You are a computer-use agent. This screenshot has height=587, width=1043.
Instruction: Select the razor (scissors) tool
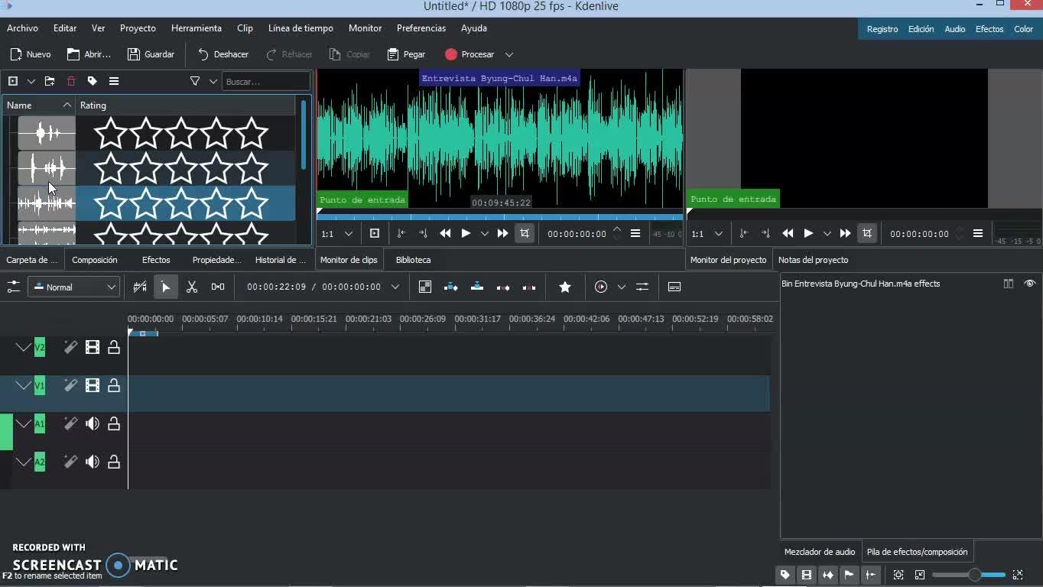click(x=192, y=287)
